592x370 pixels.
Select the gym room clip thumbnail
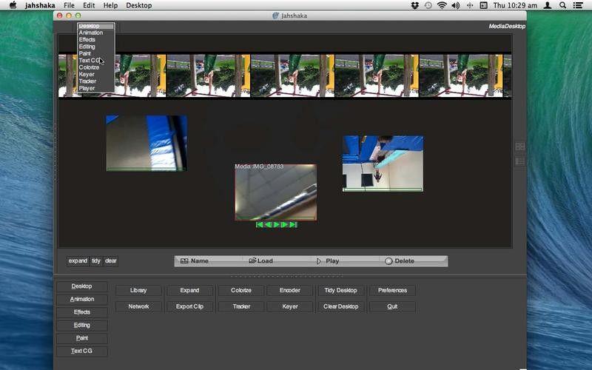(x=383, y=164)
